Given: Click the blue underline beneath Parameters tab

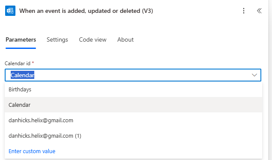Looking at the screenshot, I should pos(21,48).
